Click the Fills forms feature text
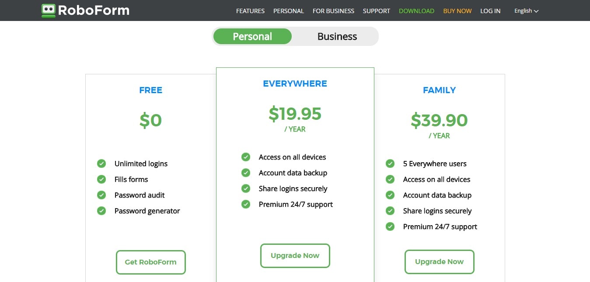Viewport: 590px width, 282px height. click(131, 179)
